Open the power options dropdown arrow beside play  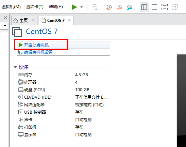coord(82,7)
